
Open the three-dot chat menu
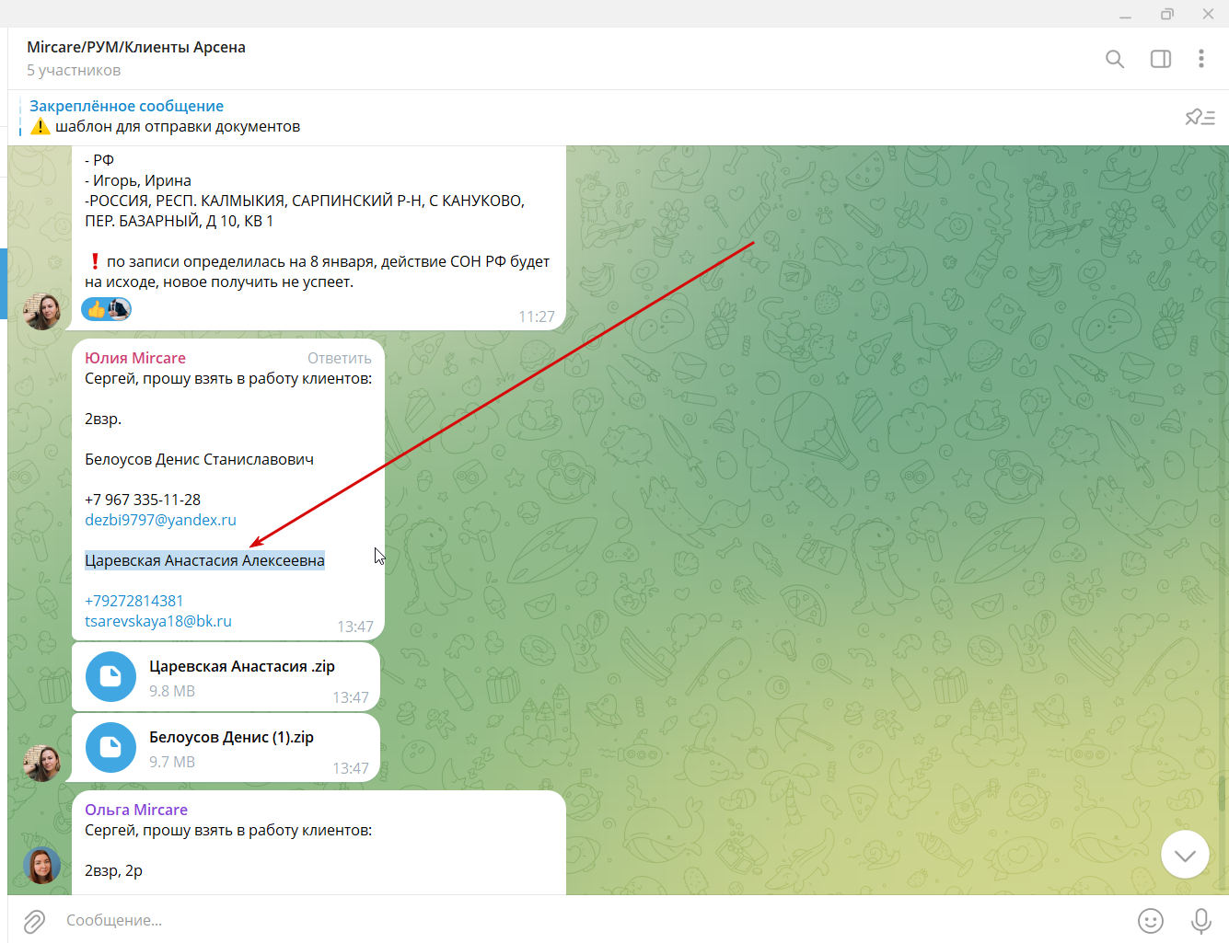1200,59
